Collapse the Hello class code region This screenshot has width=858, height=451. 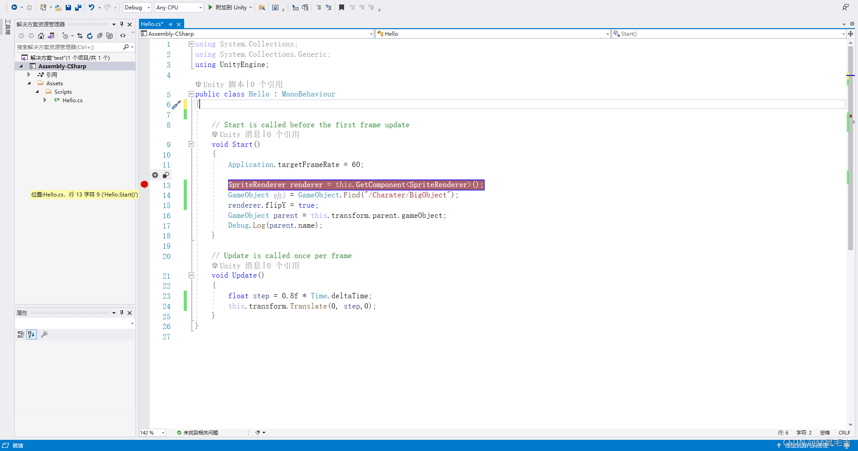191,94
